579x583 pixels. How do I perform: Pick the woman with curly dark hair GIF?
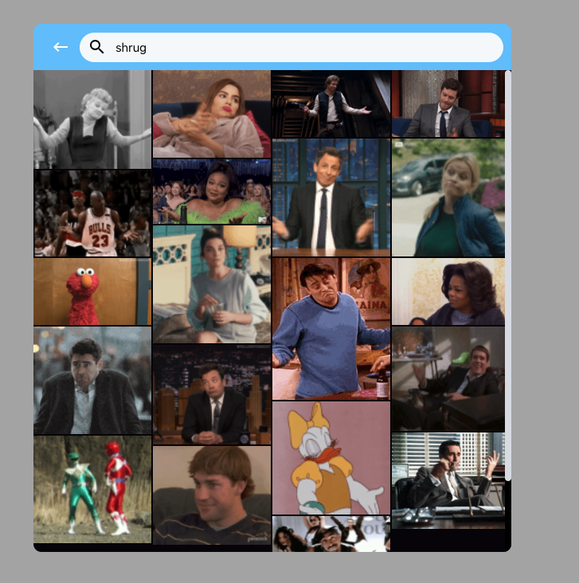(x=448, y=291)
